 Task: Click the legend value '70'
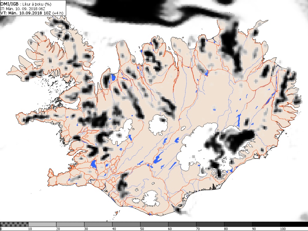coord(198,229)
